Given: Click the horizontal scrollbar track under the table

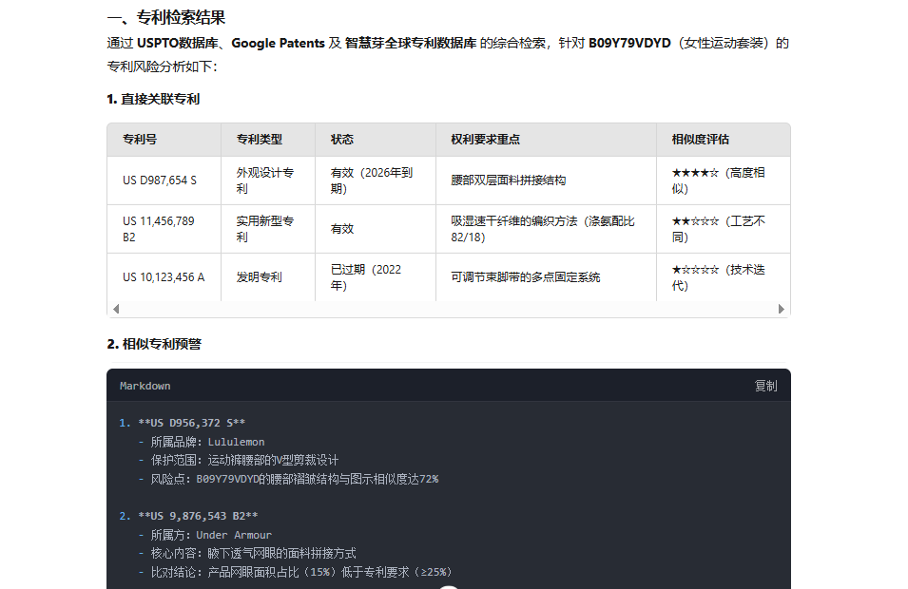Looking at the screenshot, I should pyautogui.click(x=447, y=309).
